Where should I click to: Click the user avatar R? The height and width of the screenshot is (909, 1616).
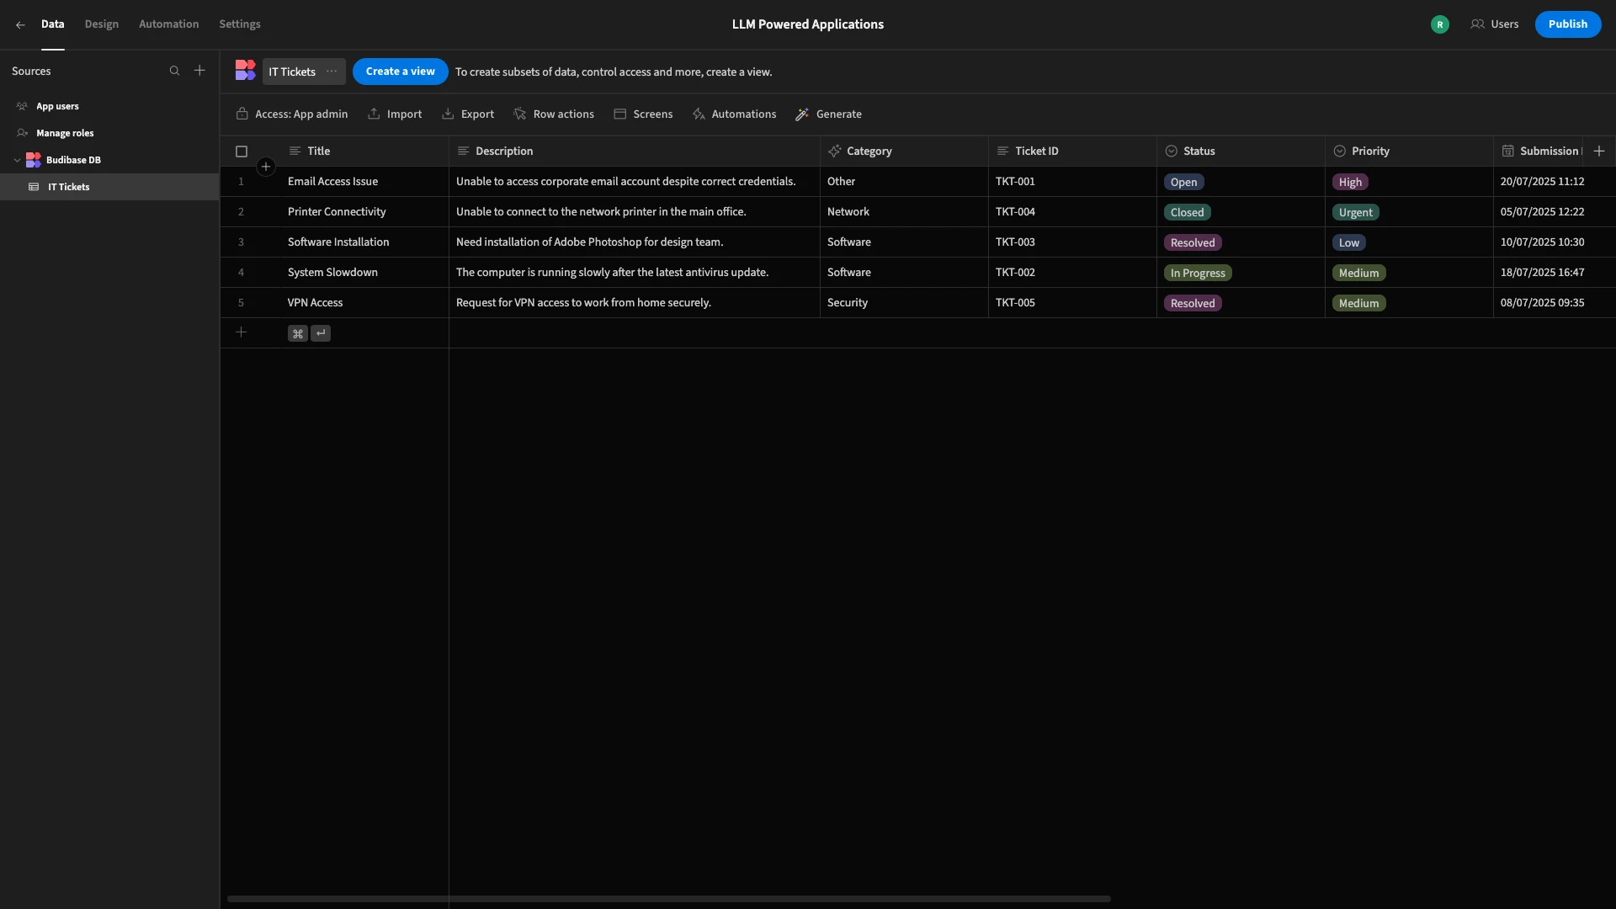(1440, 24)
